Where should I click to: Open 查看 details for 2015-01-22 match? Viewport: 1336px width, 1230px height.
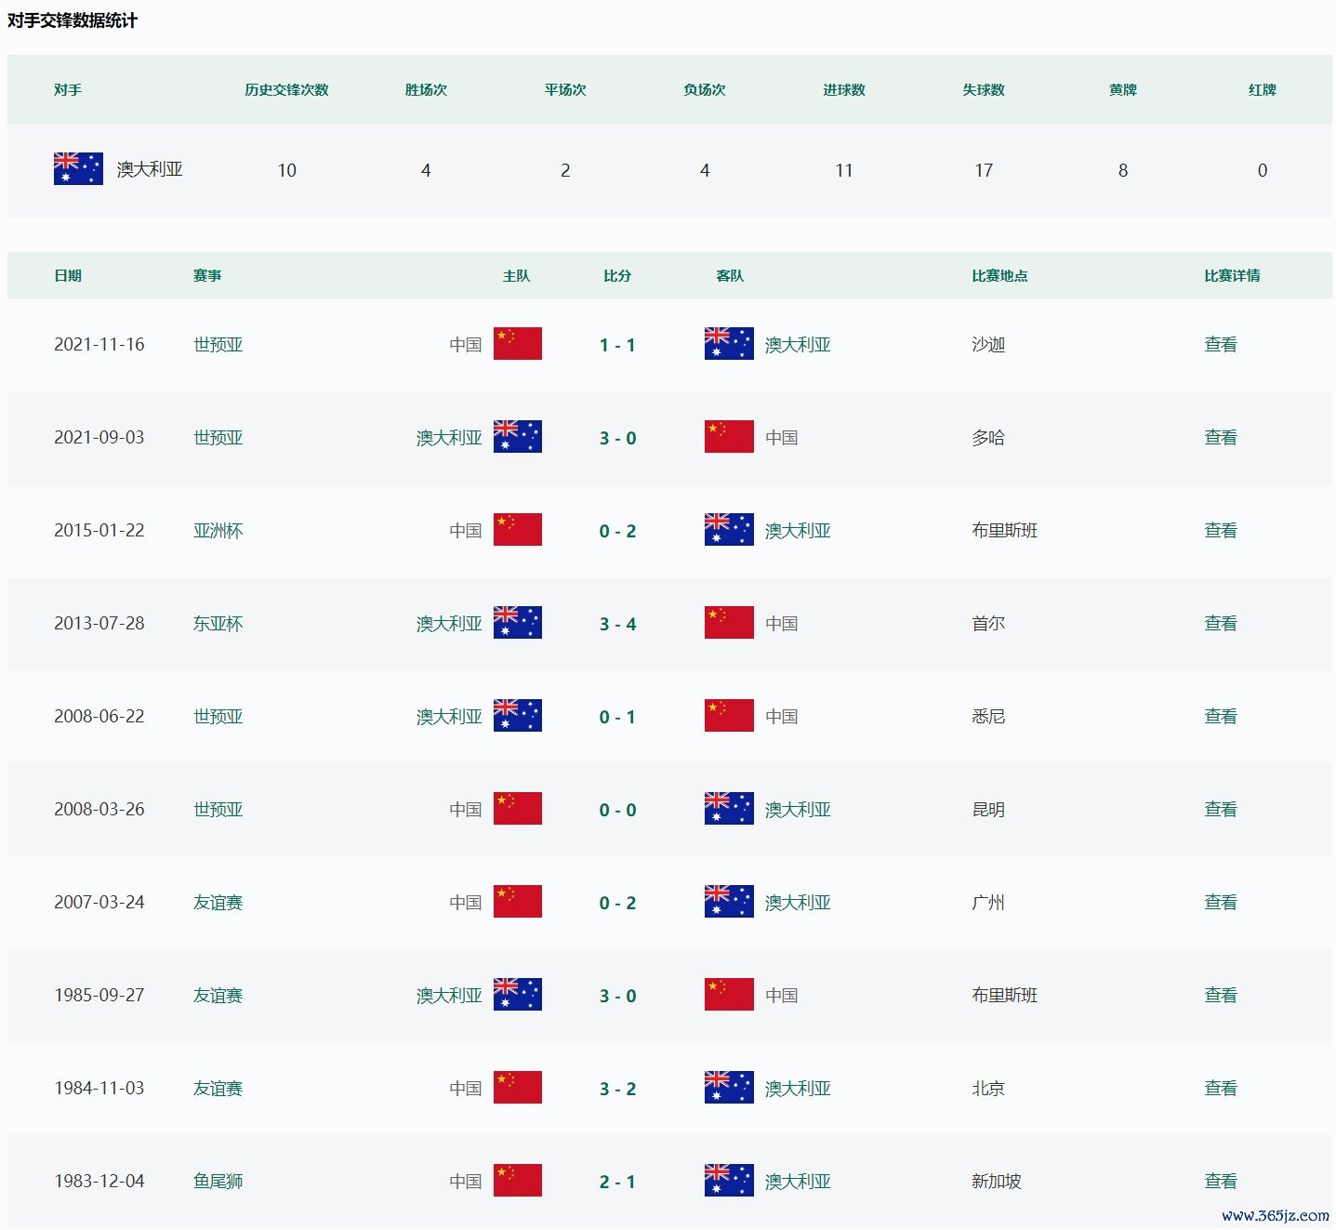pyautogui.click(x=1221, y=531)
